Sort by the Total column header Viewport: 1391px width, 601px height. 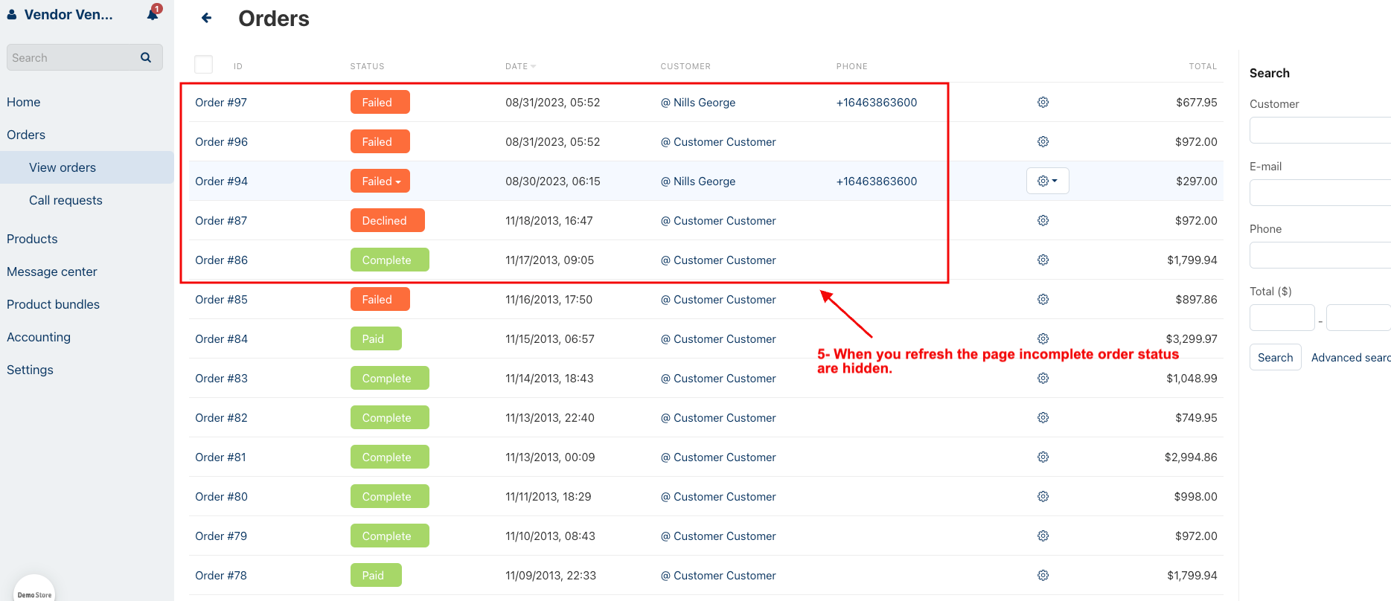[1203, 66]
